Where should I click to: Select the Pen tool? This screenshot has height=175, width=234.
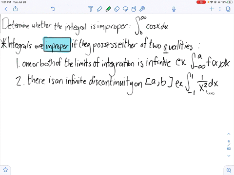tap(99, 9)
